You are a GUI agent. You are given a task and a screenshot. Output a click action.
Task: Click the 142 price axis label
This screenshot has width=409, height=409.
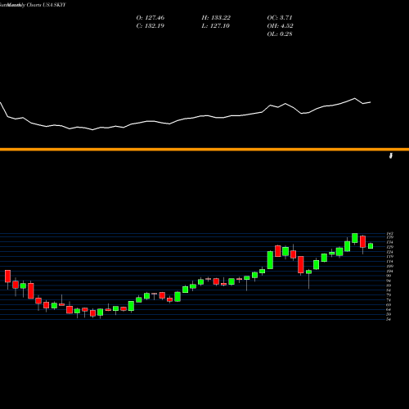tap(389, 234)
